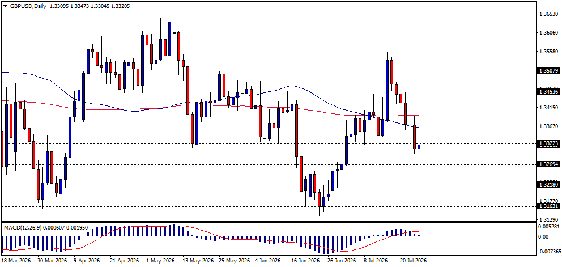This screenshot has height=267, width=562.
Task: Click the high price 1.33473 in the header
Action: tap(80, 6)
